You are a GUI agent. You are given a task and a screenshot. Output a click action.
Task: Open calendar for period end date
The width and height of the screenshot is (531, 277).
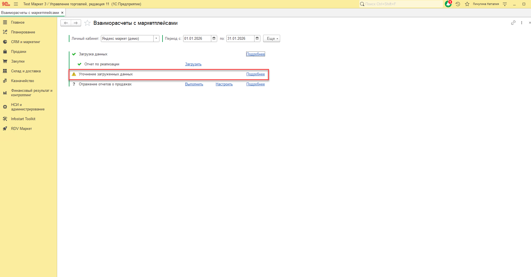[x=257, y=38]
